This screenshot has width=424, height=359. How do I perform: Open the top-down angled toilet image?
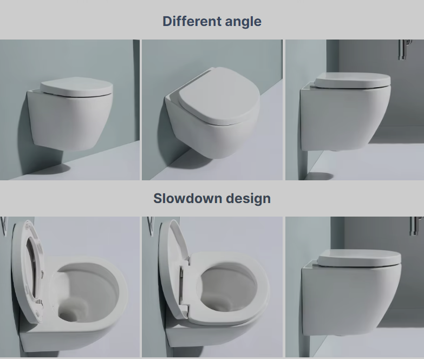click(212, 110)
